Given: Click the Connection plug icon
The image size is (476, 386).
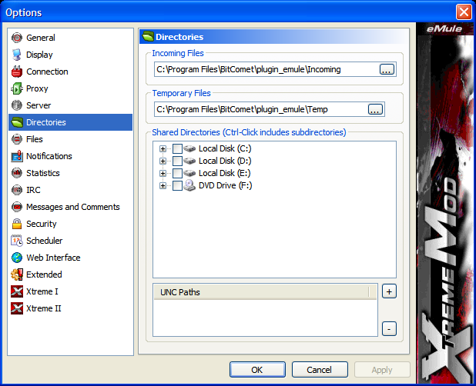Looking at the screenshot, I should tap(17, 72).
